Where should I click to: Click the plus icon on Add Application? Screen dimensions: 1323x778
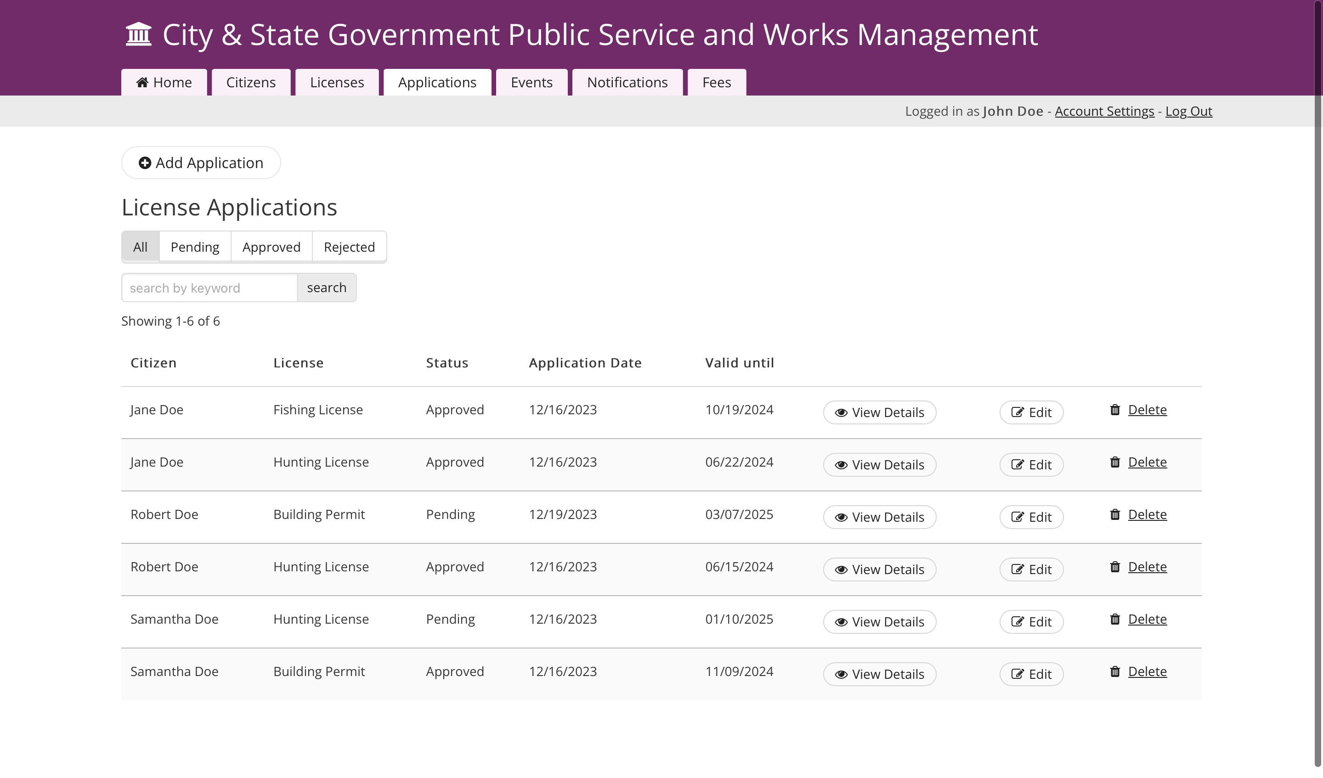145,163
